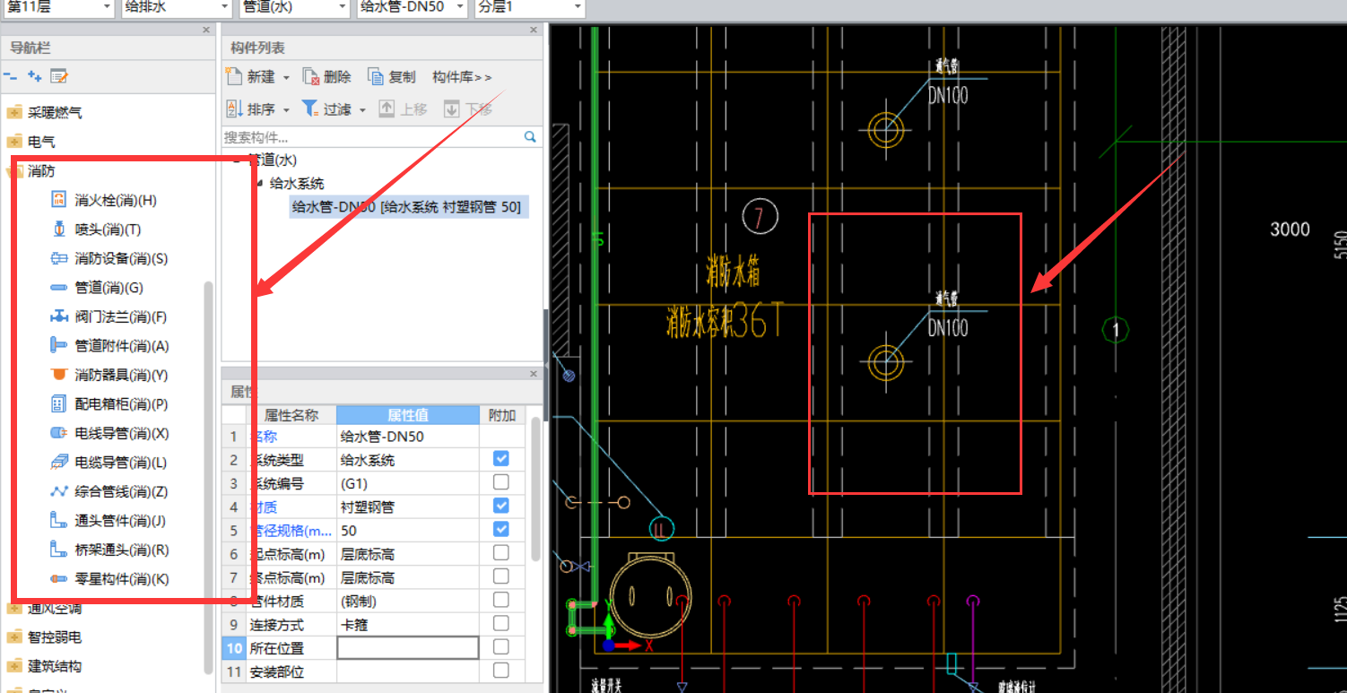Expand the 通风空调 category
1347x693 pixels.
(x=14, y=609)
